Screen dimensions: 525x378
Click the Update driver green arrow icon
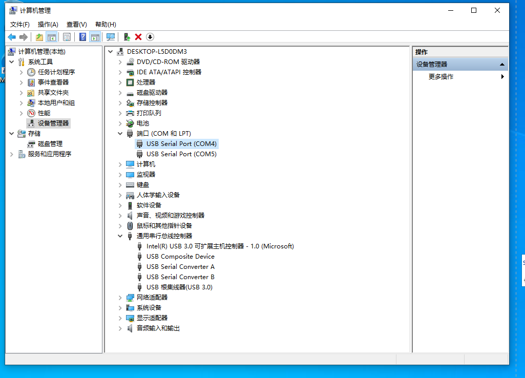tap(127, 37)
